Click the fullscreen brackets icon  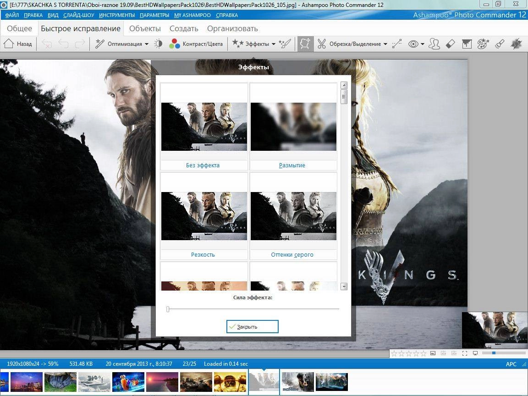coord(465,353)
